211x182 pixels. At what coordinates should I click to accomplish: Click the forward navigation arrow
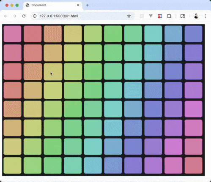(15, 16)
